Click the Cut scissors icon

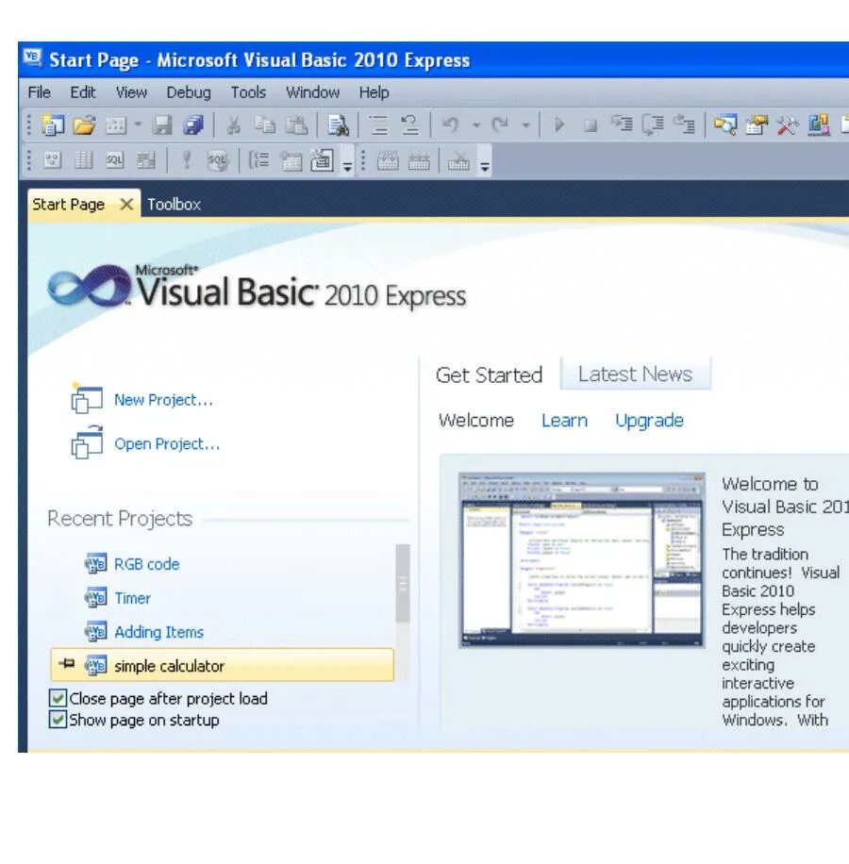coord(234,125)
